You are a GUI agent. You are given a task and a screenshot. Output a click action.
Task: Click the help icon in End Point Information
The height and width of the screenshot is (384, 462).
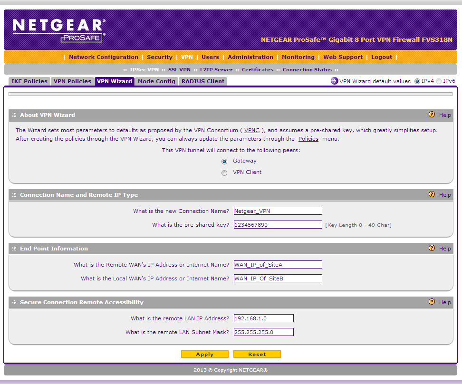click(432, 248)
